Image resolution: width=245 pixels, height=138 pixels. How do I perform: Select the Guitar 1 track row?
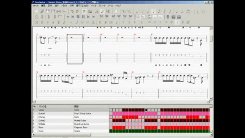point(71,113)
